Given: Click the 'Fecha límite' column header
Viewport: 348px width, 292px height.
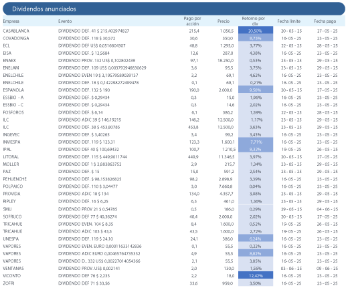Looking at the screenshot, I should tap(289, 21).
